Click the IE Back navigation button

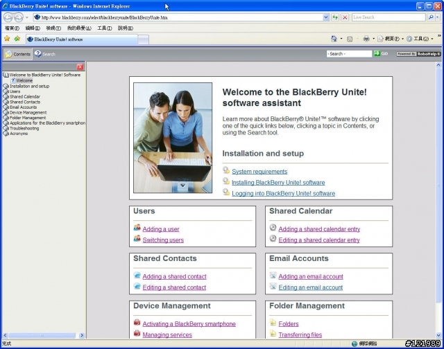8,17
